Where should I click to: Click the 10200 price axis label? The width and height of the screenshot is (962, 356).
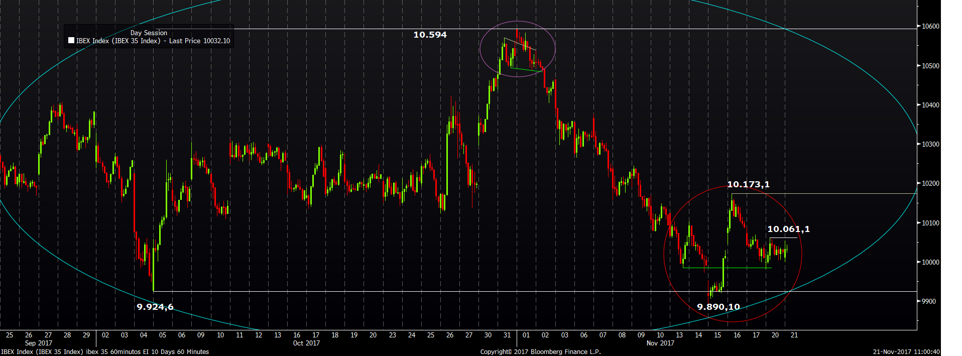pos(930,183)
